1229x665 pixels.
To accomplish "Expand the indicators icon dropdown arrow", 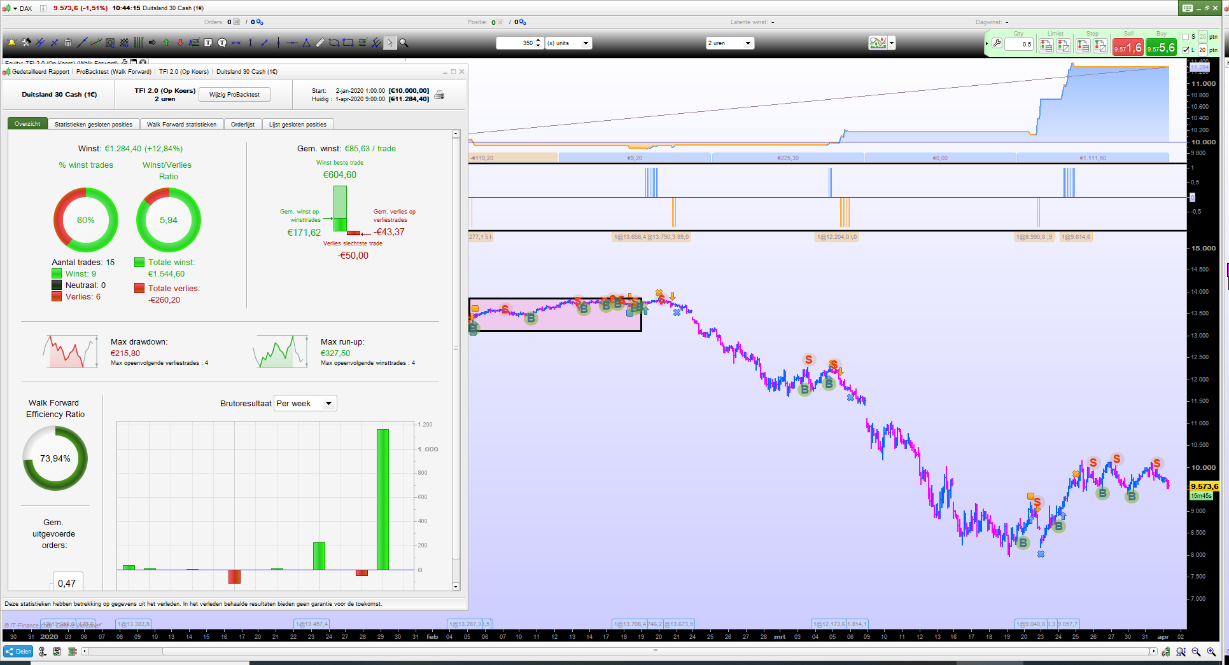I will click(x=892, y=43).
